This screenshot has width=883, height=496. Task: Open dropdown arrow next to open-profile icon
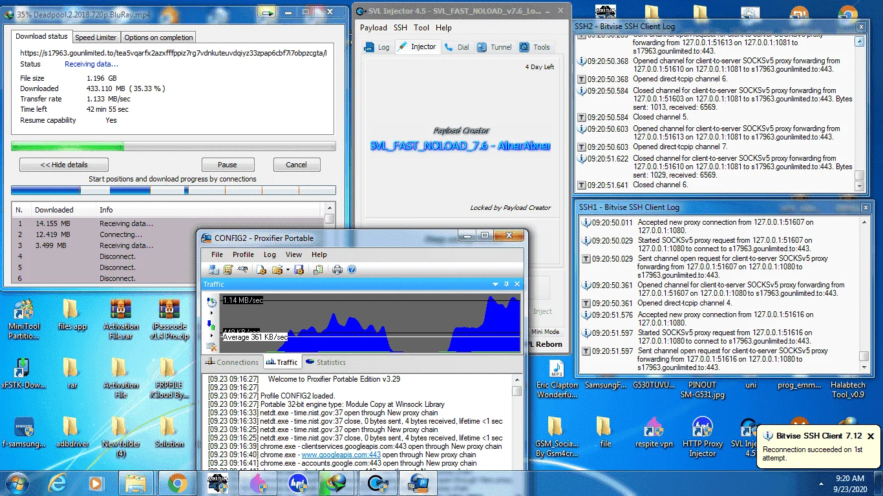(x=288, y=270)
